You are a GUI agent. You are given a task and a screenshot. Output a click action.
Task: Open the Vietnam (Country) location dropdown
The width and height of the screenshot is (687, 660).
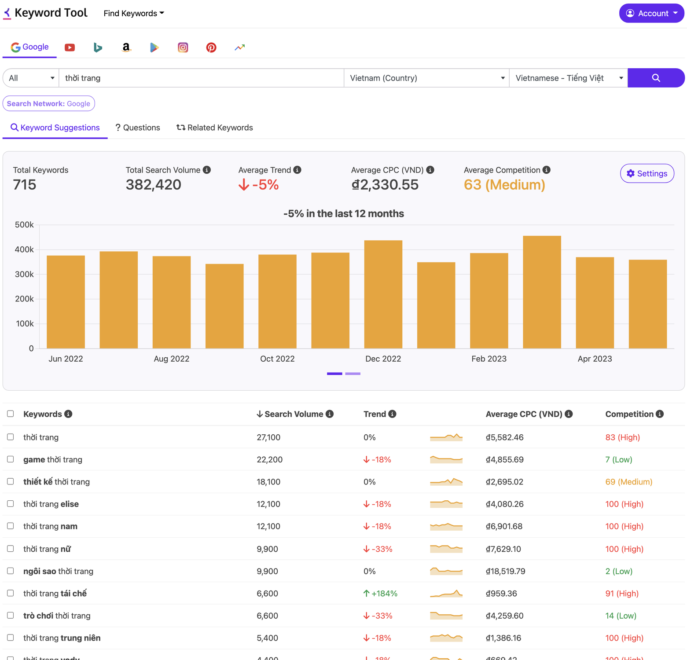tap(426, 78)
